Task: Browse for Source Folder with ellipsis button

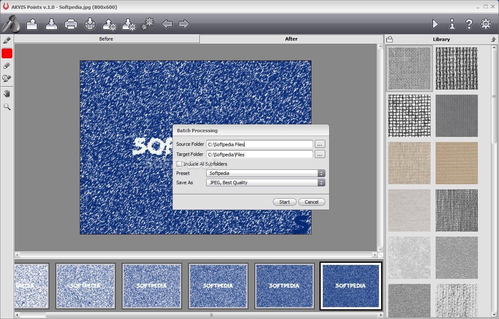Action: coord(320,144)
